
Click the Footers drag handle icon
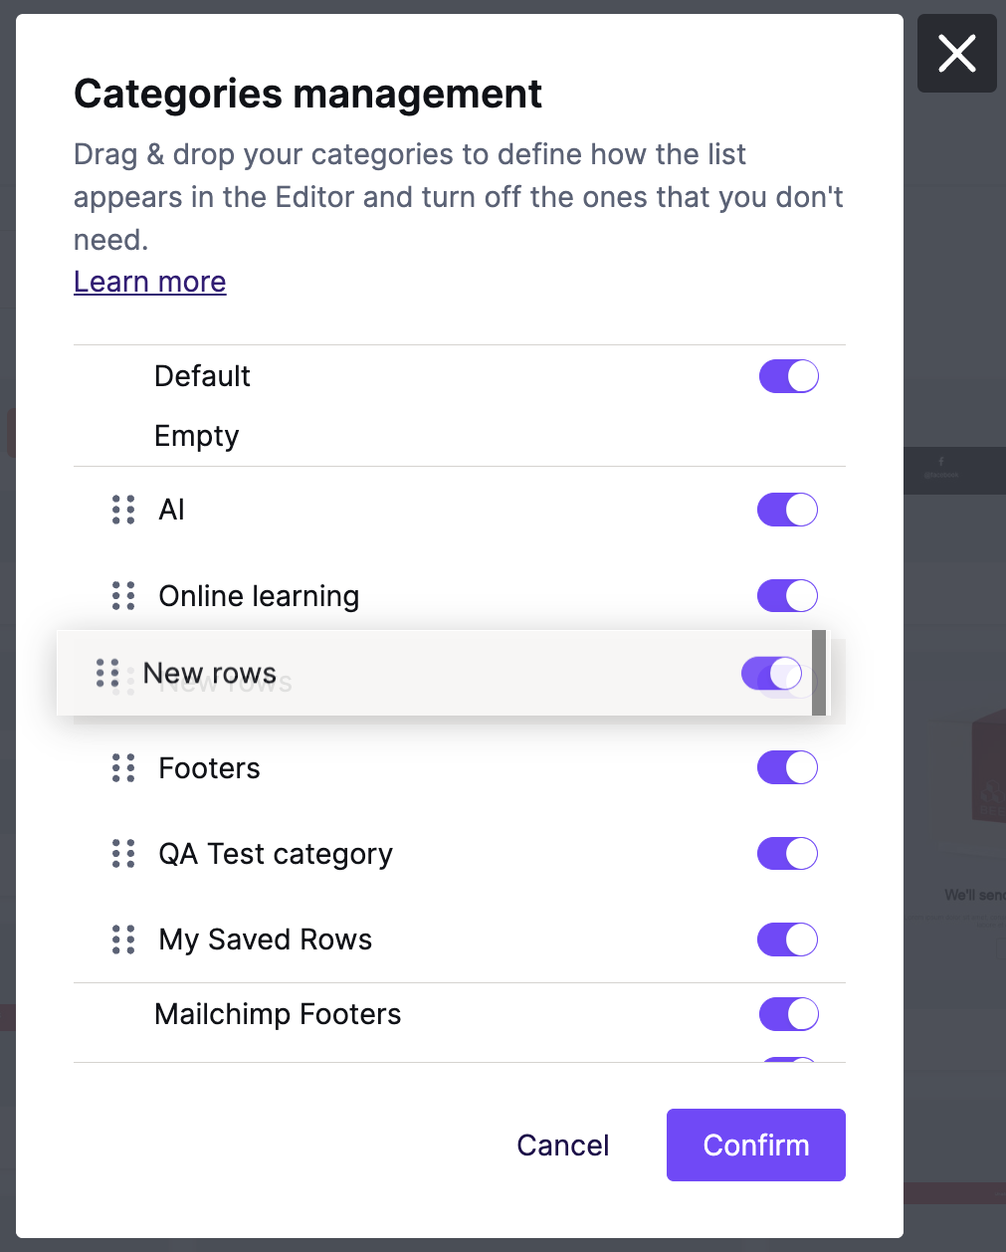click(x=123, y=767)
